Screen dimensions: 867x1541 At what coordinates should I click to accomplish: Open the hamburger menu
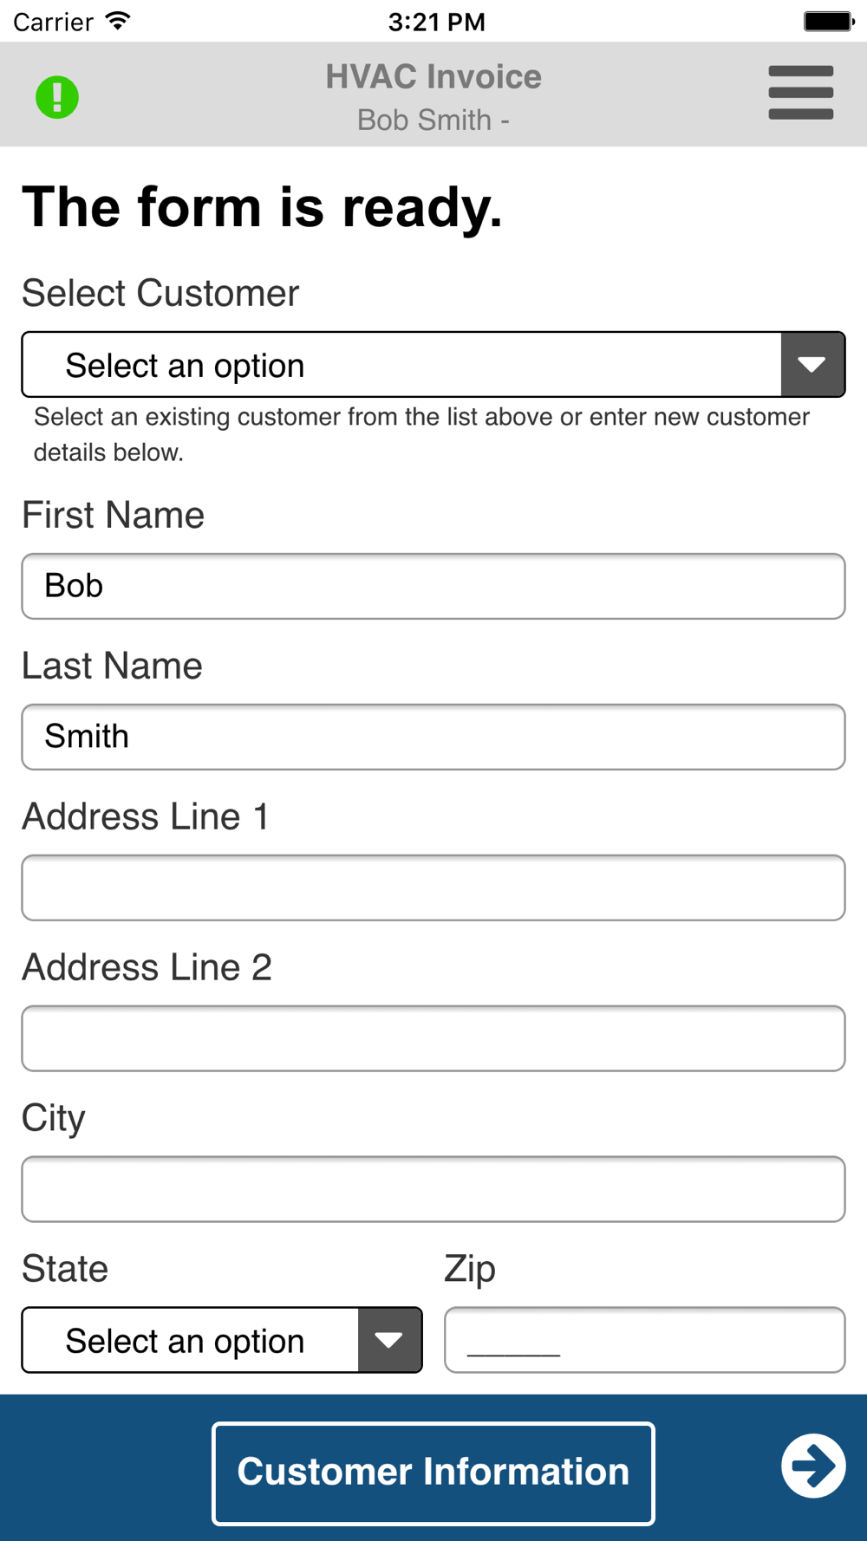[800, 93]
